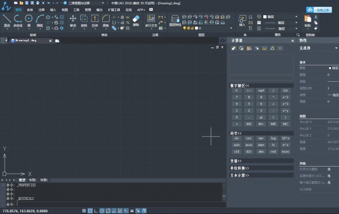The image size is (339, 214).
Task: Switch to the 布局1 layout tab
Action: (33, 180)
